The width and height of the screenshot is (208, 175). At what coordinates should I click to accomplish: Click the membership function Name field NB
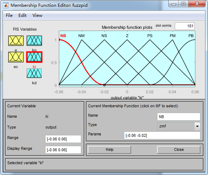[178, 117]
